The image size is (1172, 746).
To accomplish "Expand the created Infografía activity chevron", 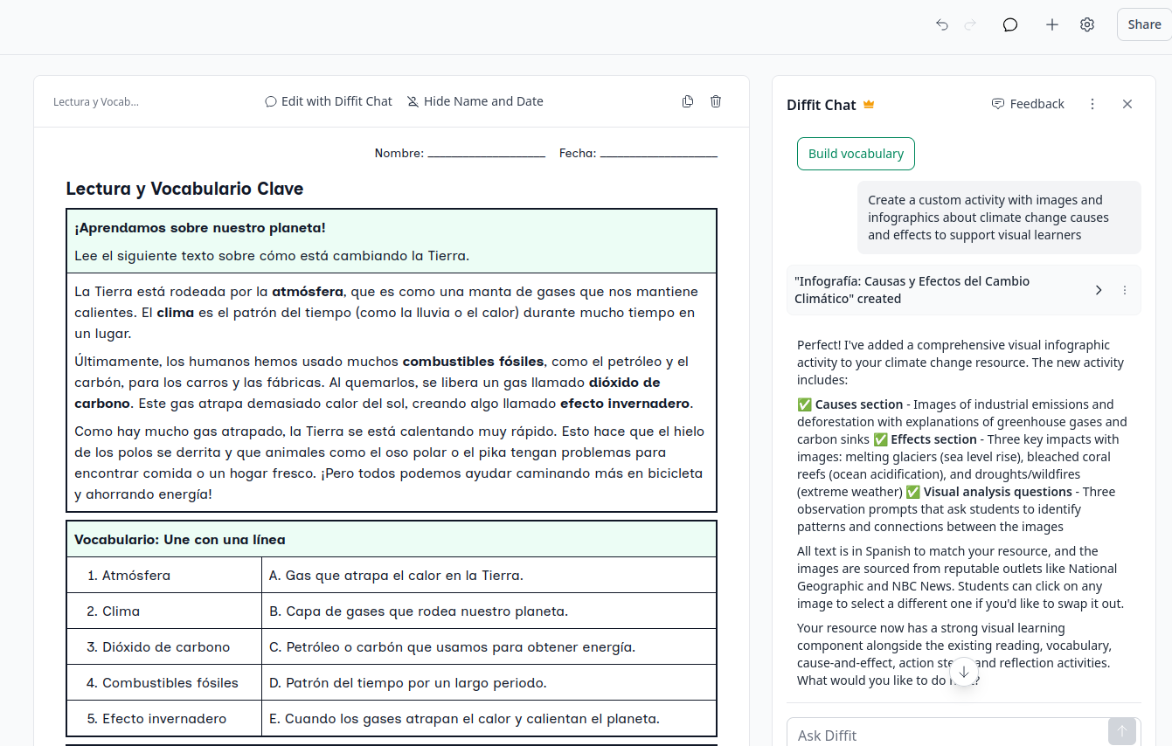I will 1099,290.
